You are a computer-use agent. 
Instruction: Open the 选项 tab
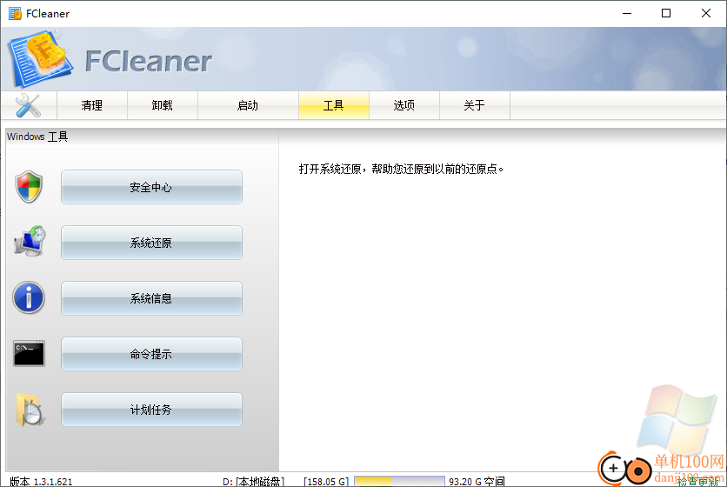coord(404,105)
